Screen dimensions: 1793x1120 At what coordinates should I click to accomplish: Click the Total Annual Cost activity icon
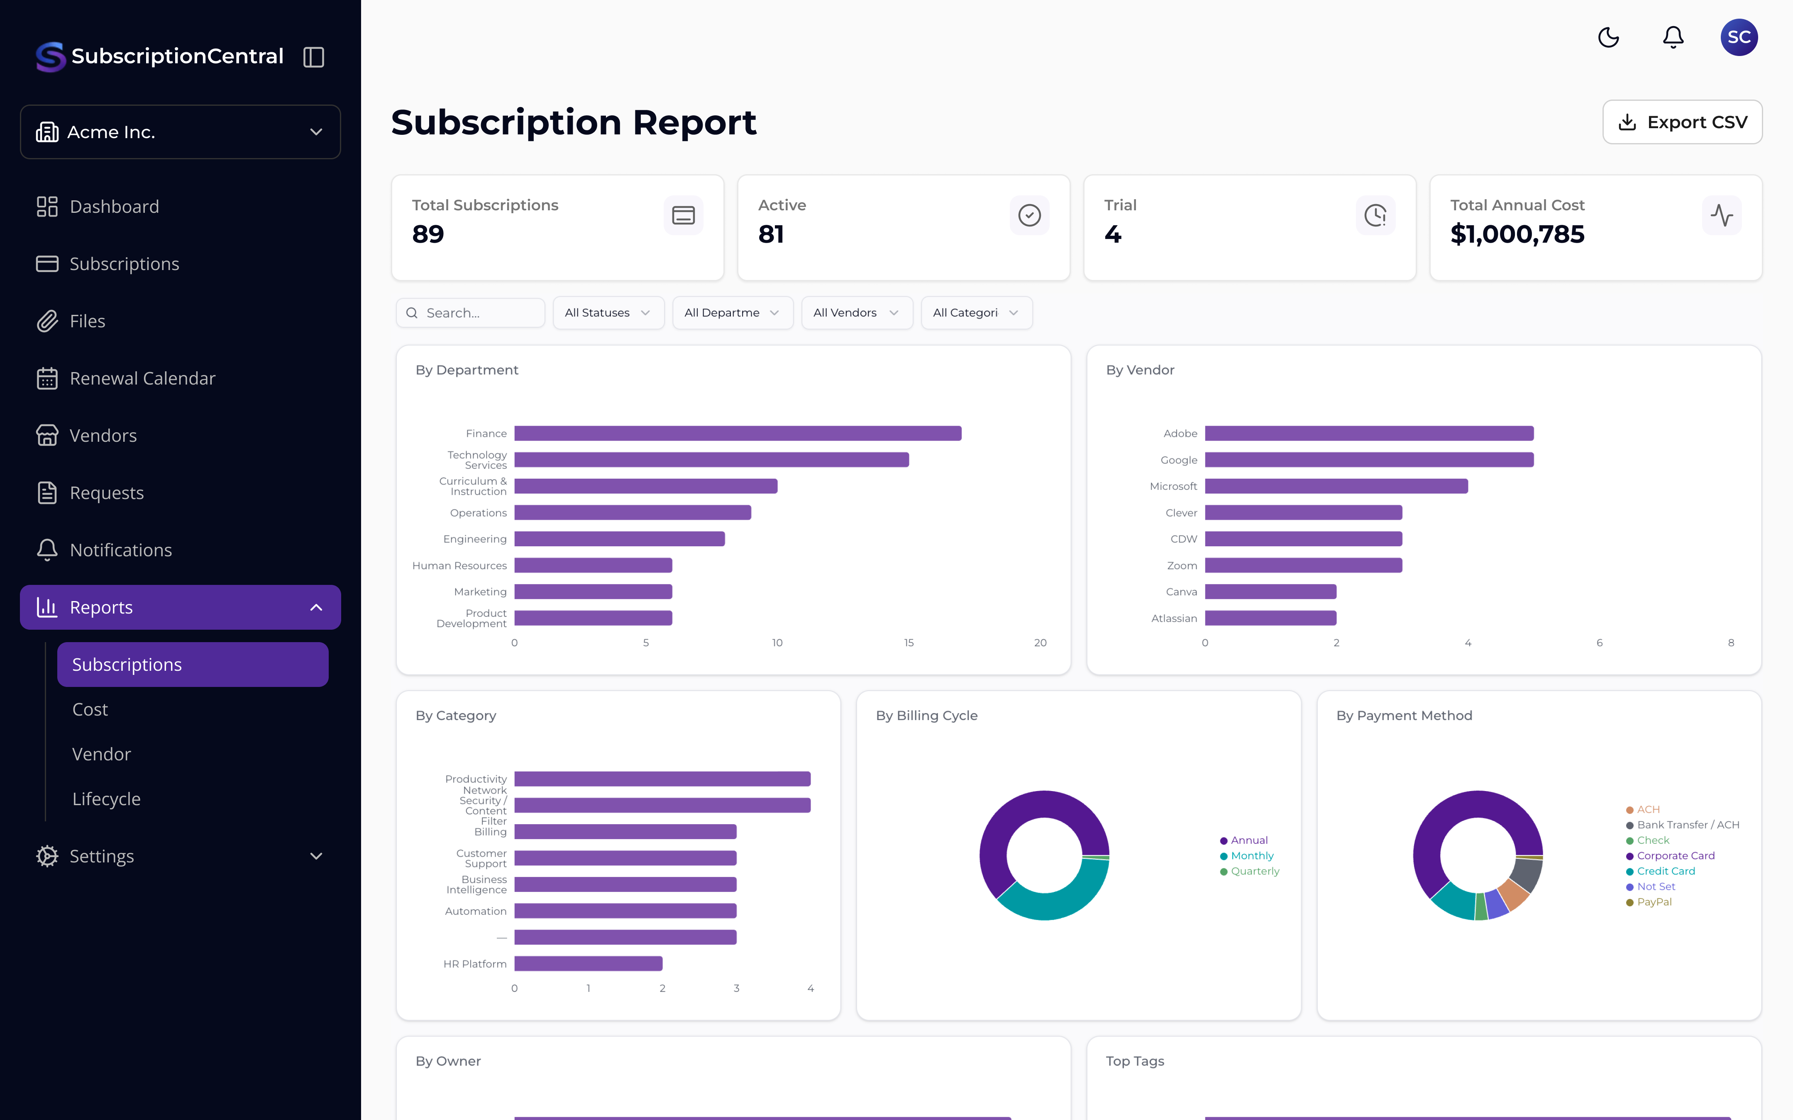pos(1721,216)
